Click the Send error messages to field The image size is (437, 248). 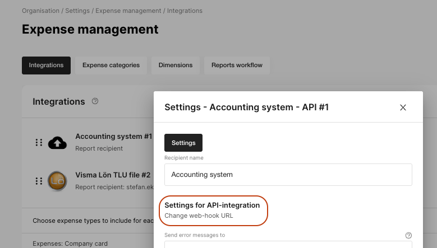(x=288, y=245)
